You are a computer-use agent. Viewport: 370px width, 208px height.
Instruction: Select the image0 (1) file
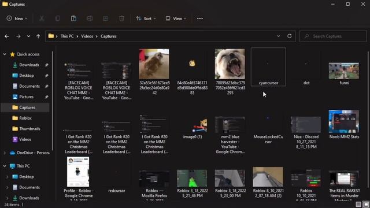tap(193, 128)
